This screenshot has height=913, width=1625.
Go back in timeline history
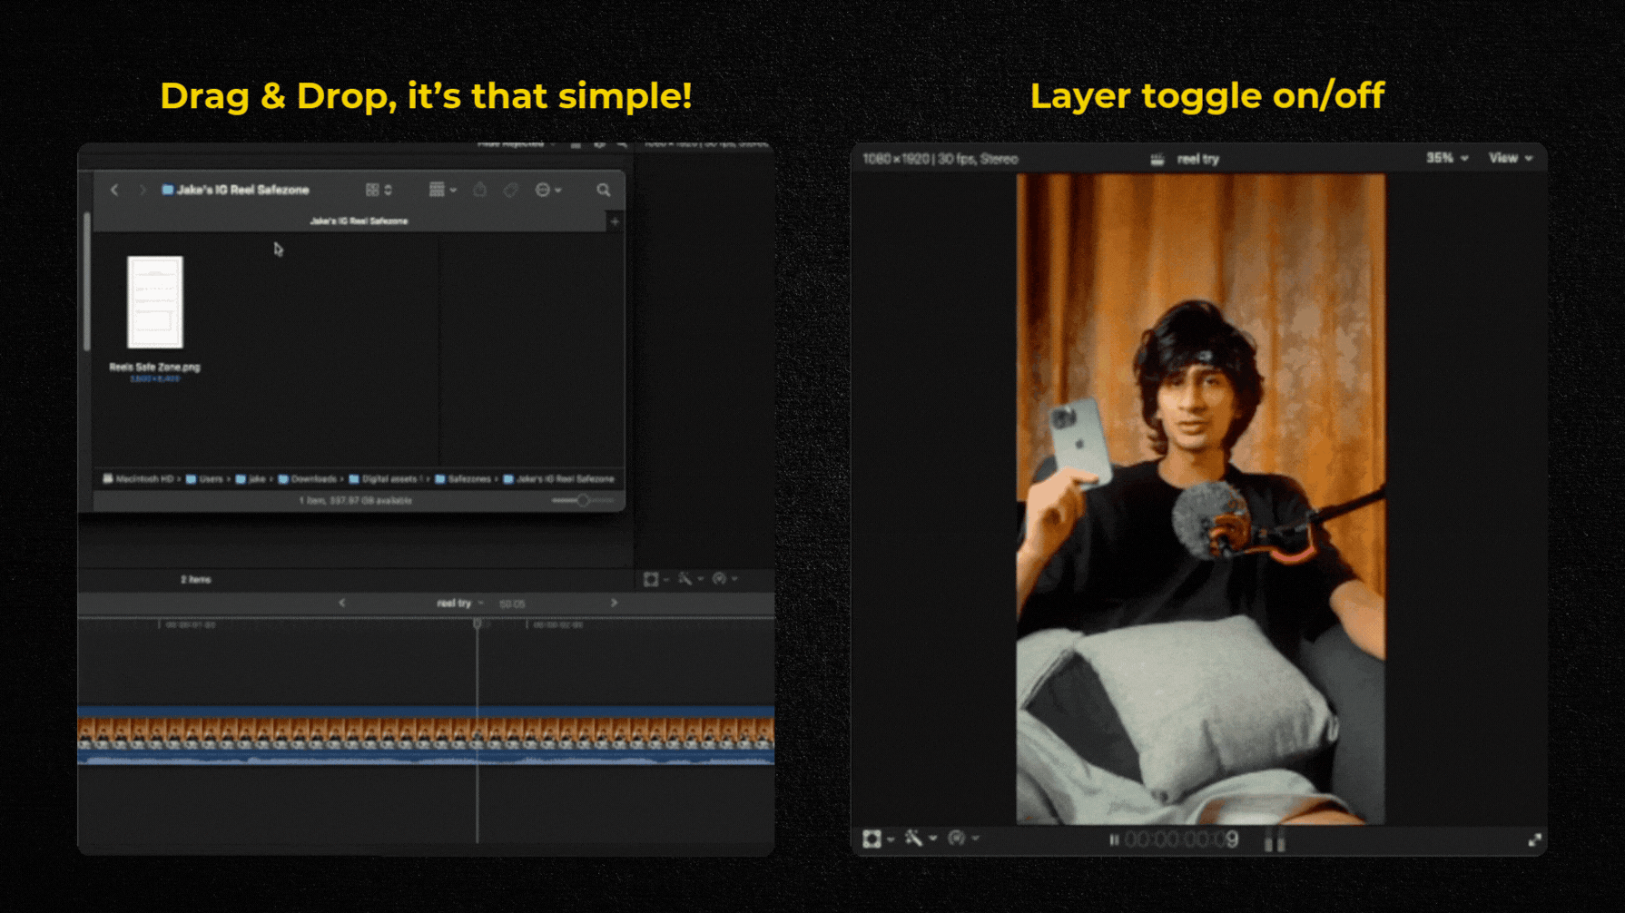342,603
